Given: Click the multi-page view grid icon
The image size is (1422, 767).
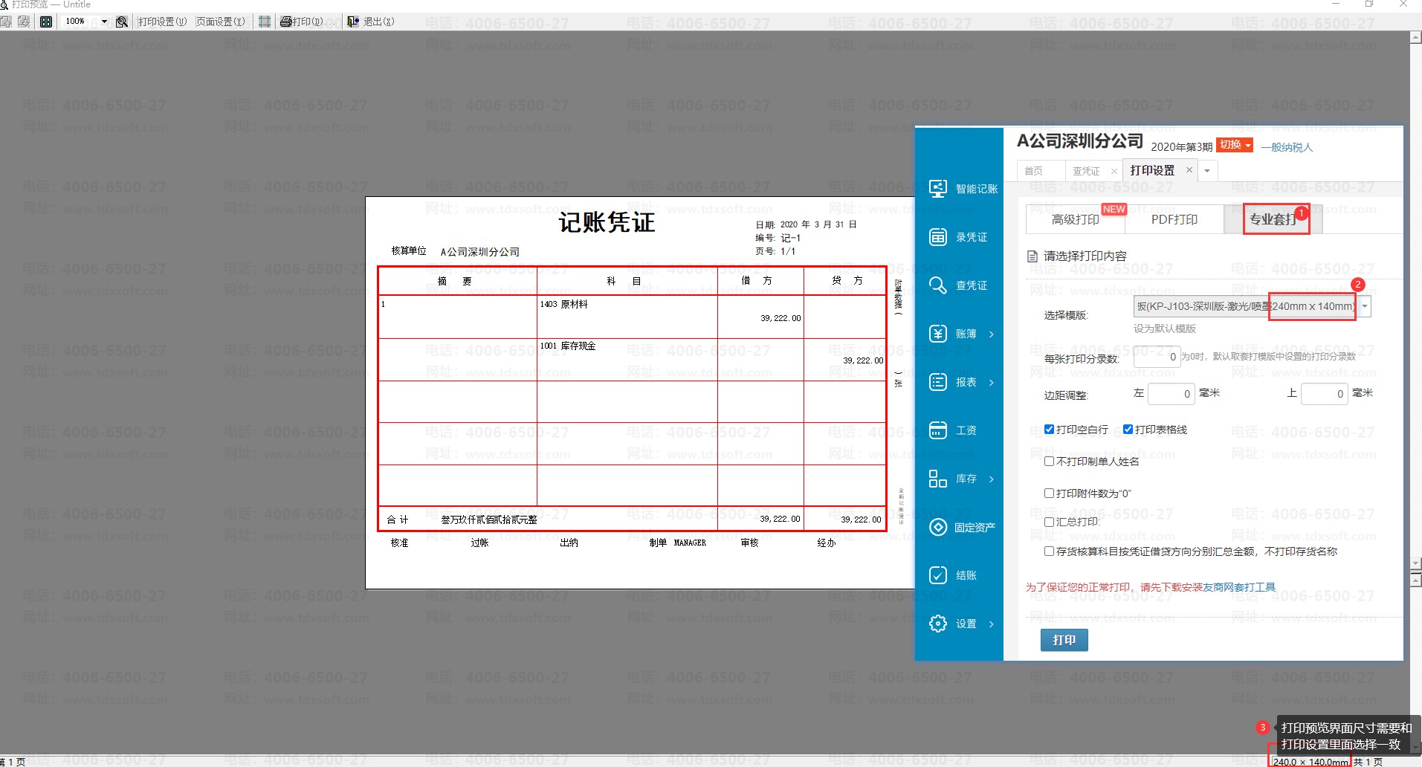Looking at the screenshot, I should [x=46, y=22].
